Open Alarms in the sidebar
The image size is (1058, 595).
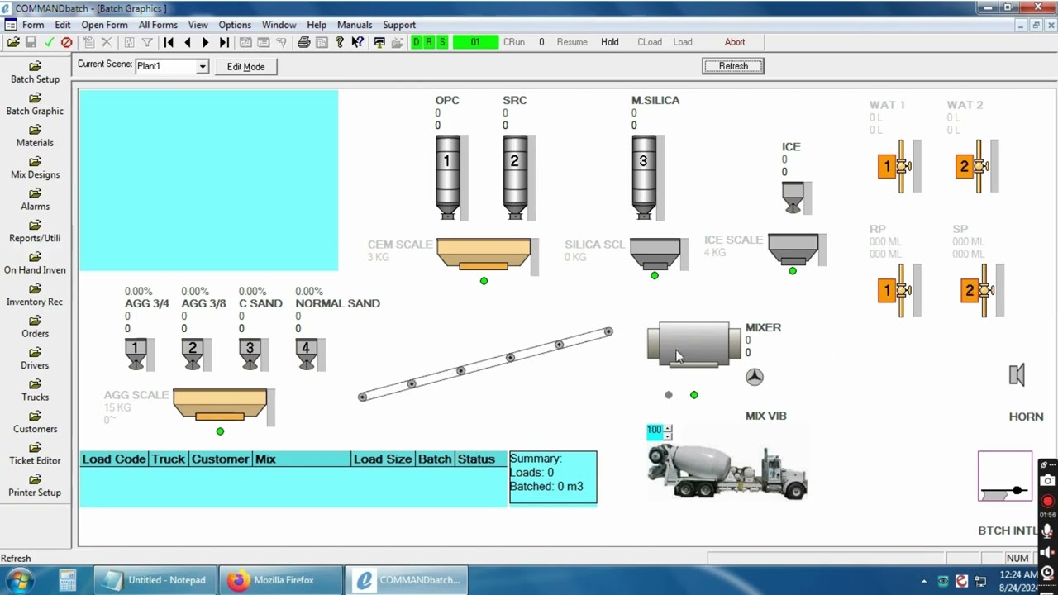pos(35,200)
